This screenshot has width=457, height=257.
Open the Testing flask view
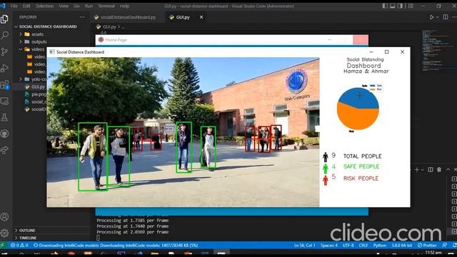click(4, 117)
